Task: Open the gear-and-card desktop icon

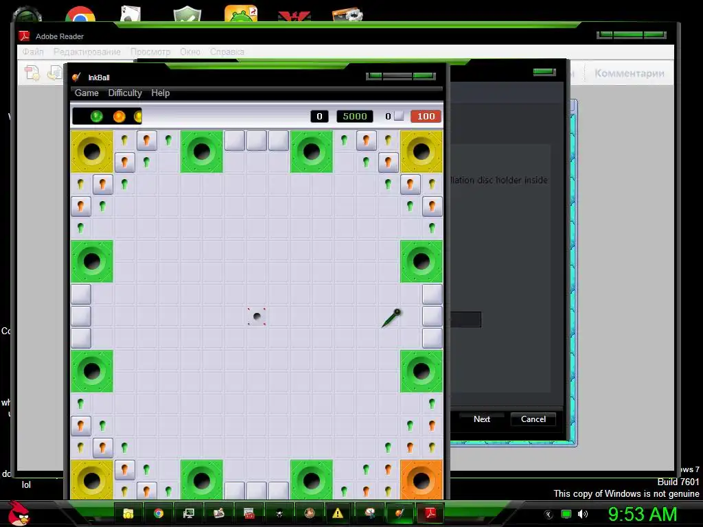Action: click(x=347, y=14)
